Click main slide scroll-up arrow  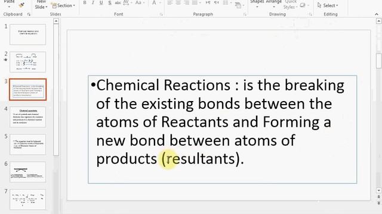(378, 21)
